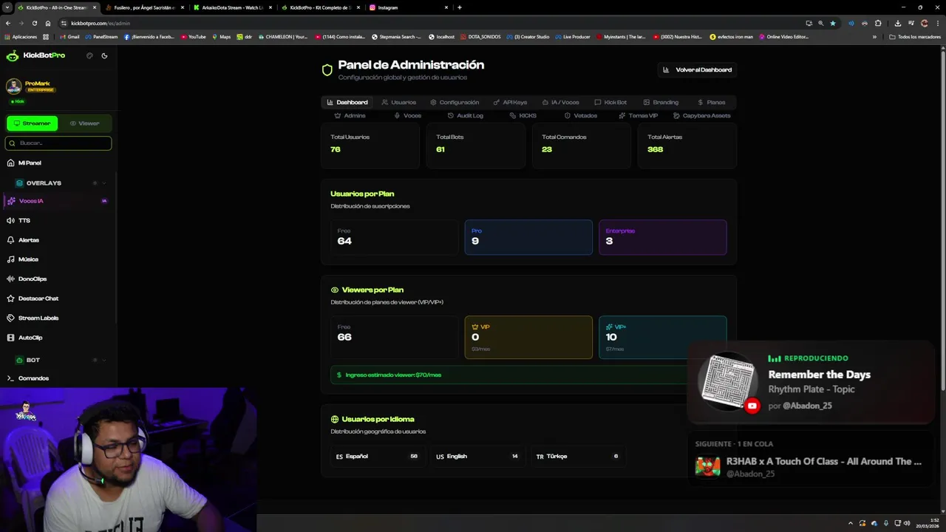946x532 pixels.
Task: Click the Total Usuarios value 76
Action: point(336,149)
